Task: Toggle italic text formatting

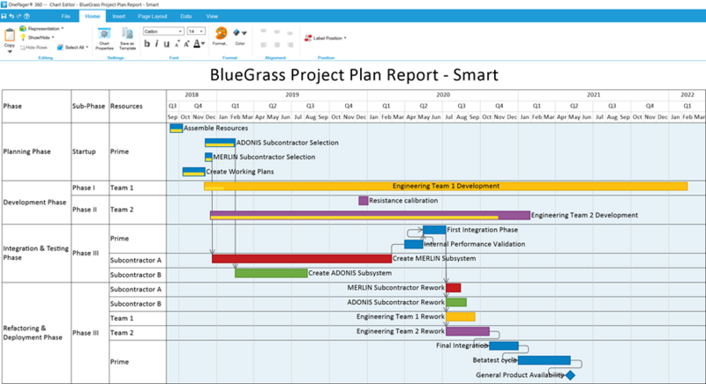Action: [x=157, y=43]
